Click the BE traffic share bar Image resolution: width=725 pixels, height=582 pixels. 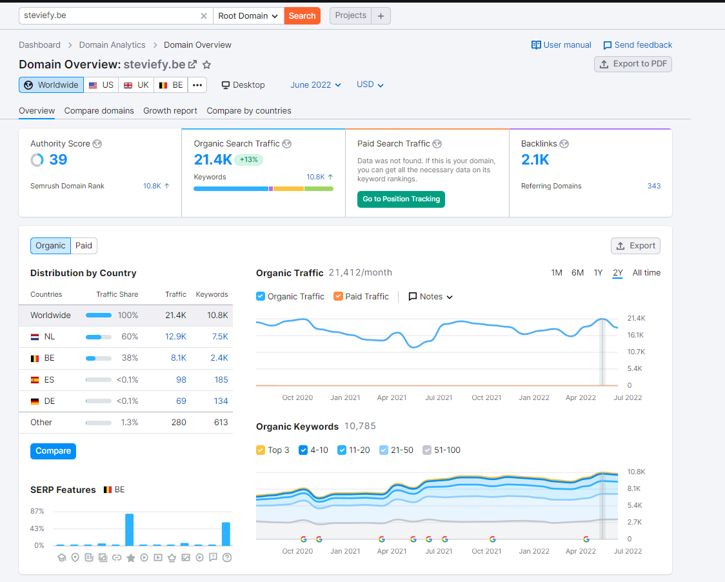click(x=99, y=358)
